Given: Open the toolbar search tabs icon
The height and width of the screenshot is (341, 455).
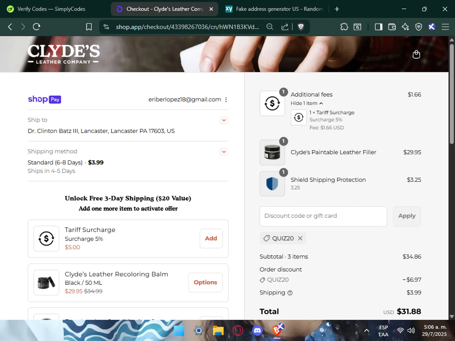Looking at the screenshot, I should 358,27.
